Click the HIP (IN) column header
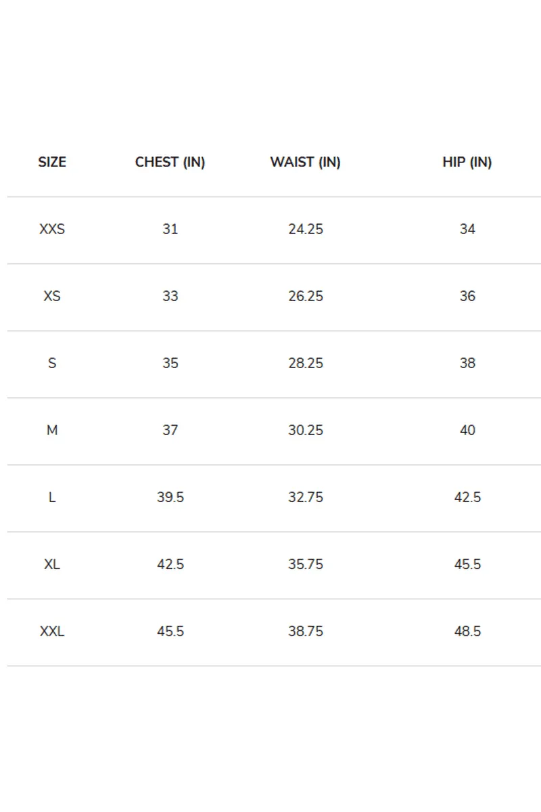This screenshot has width=541, height=812. (467, 162)
